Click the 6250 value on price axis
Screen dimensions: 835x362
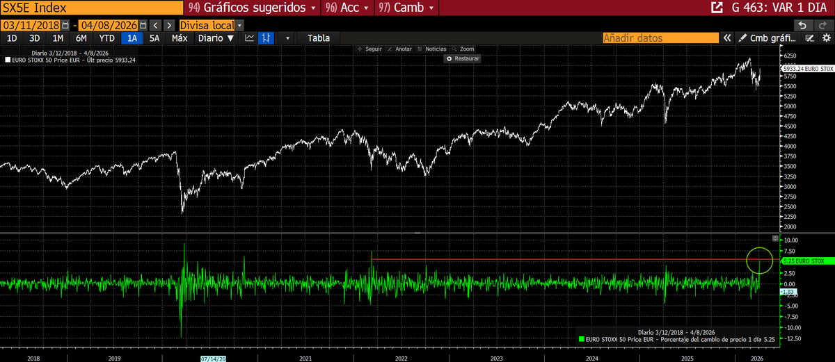791,56
